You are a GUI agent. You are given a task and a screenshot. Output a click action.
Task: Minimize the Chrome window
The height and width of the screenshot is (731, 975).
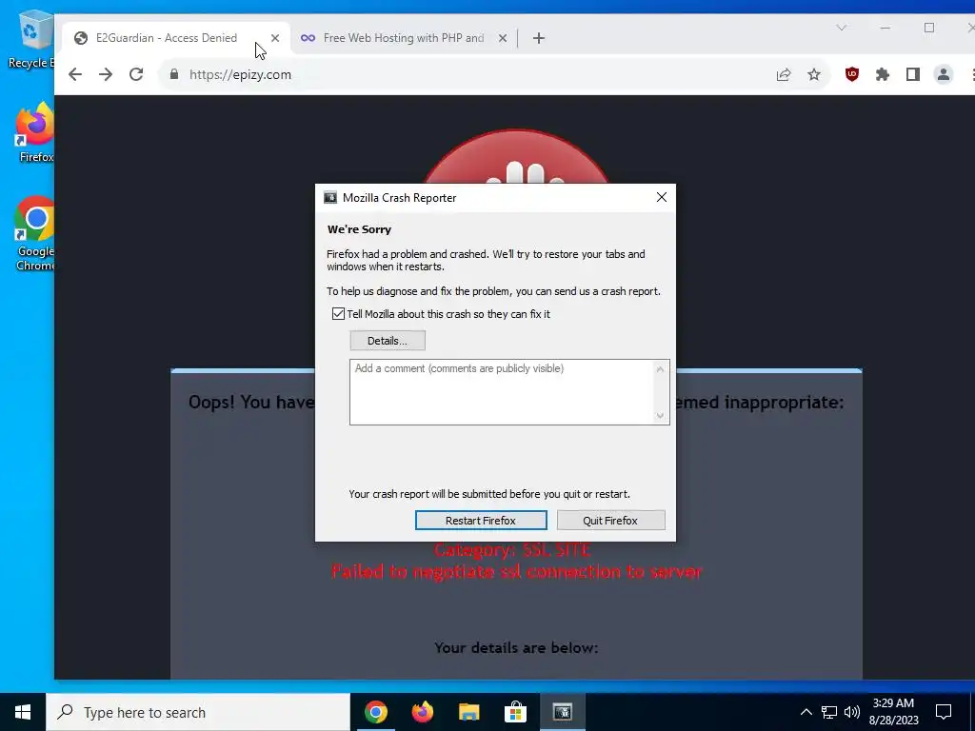tap(885, 28)
